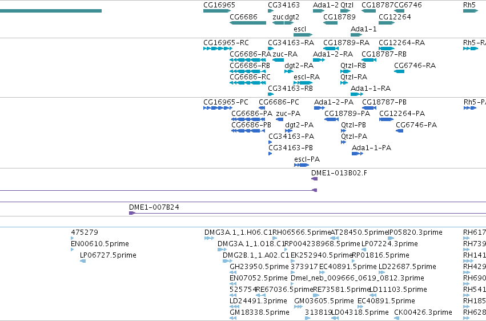Click the CG34163-RA transcript label
Viewport: 486px width, 321px height.
coord(291,43)
